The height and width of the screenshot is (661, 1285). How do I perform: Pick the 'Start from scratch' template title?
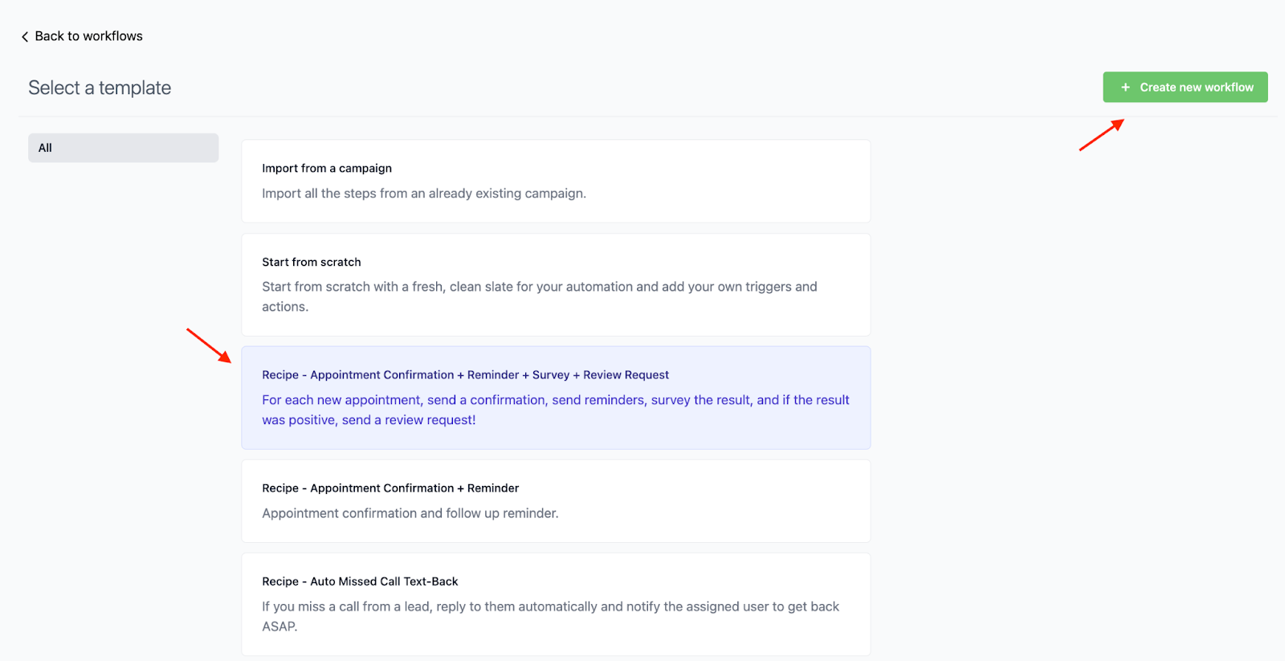(312, 263)
